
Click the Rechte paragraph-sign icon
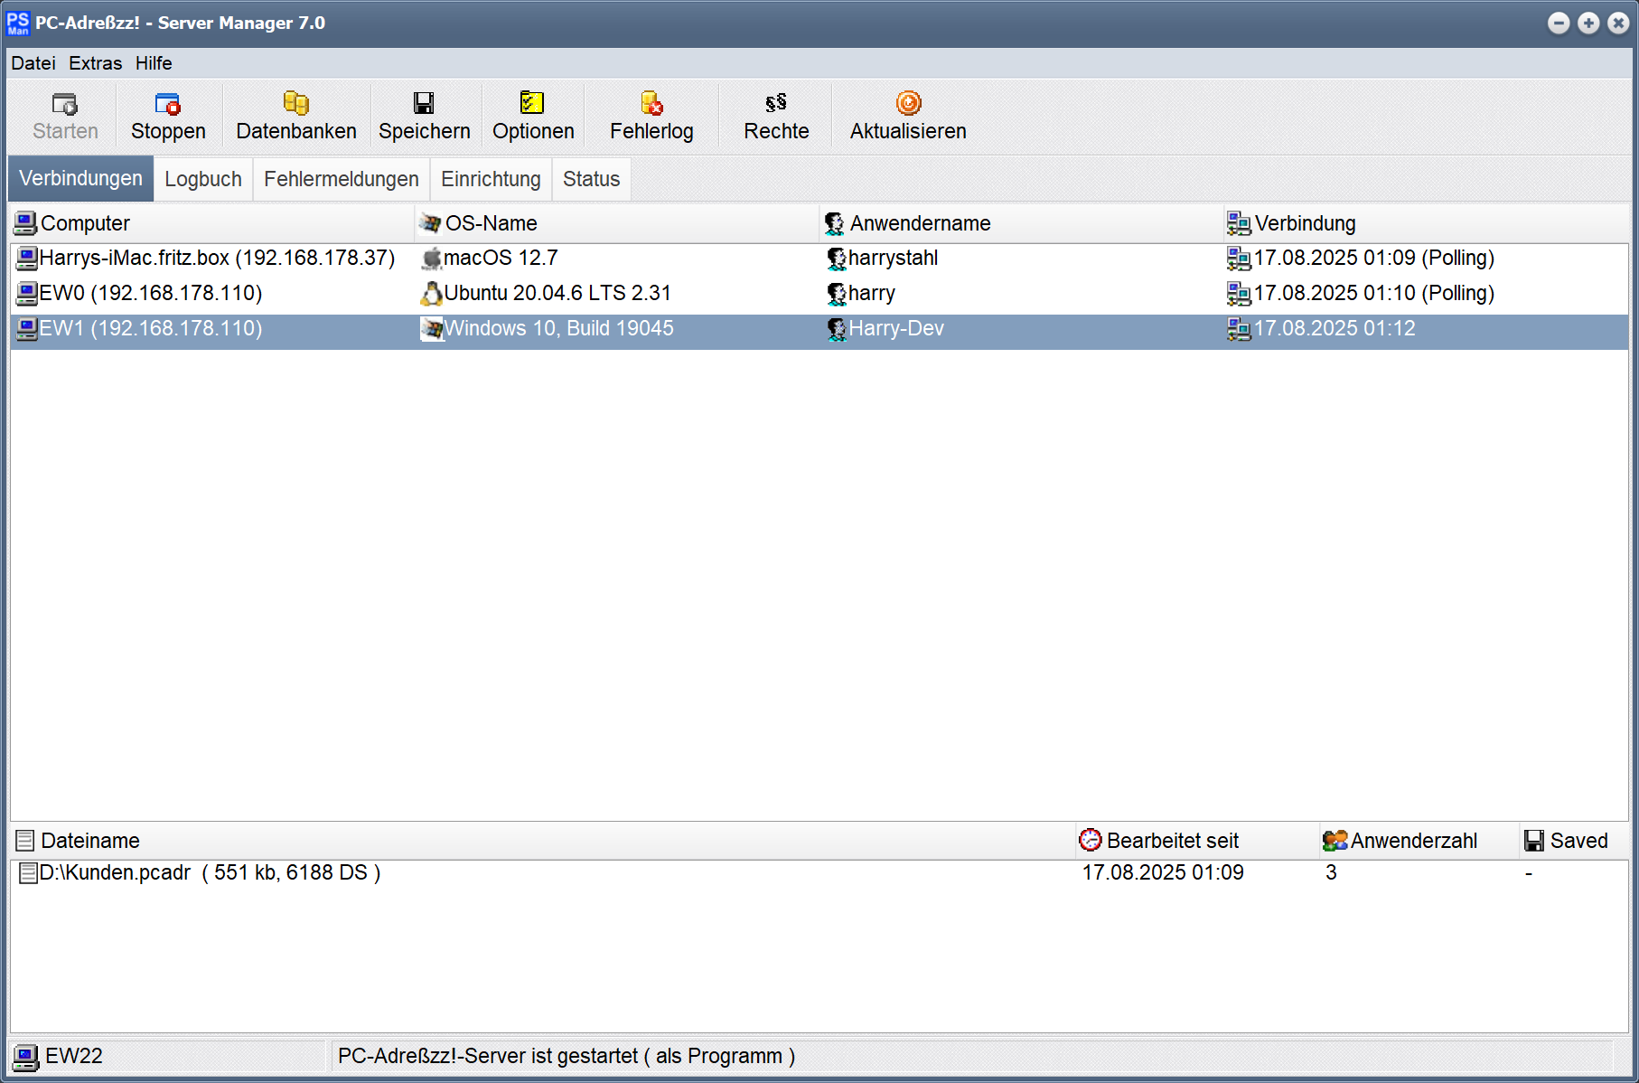coord(776,102)
